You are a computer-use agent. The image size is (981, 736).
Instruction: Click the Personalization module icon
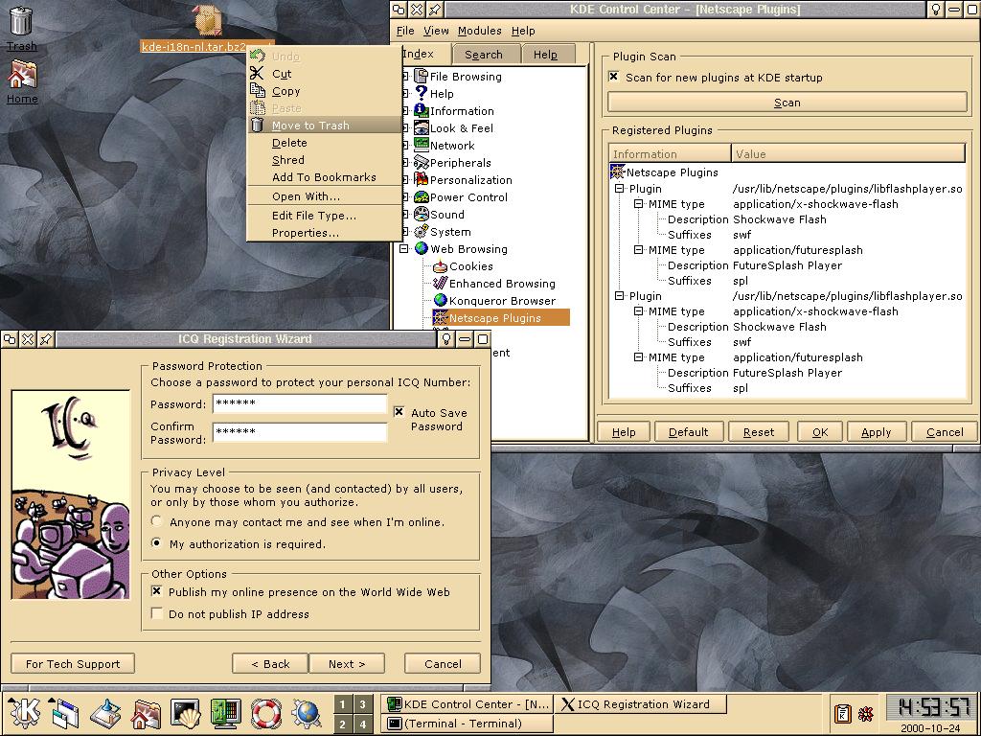click(422, 179)
